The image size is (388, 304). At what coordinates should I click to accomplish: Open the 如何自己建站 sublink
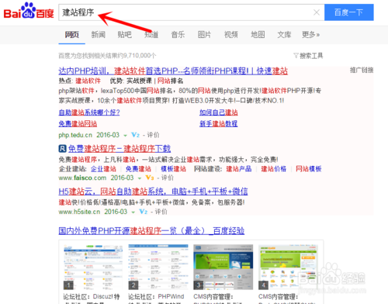click(219, 112)
